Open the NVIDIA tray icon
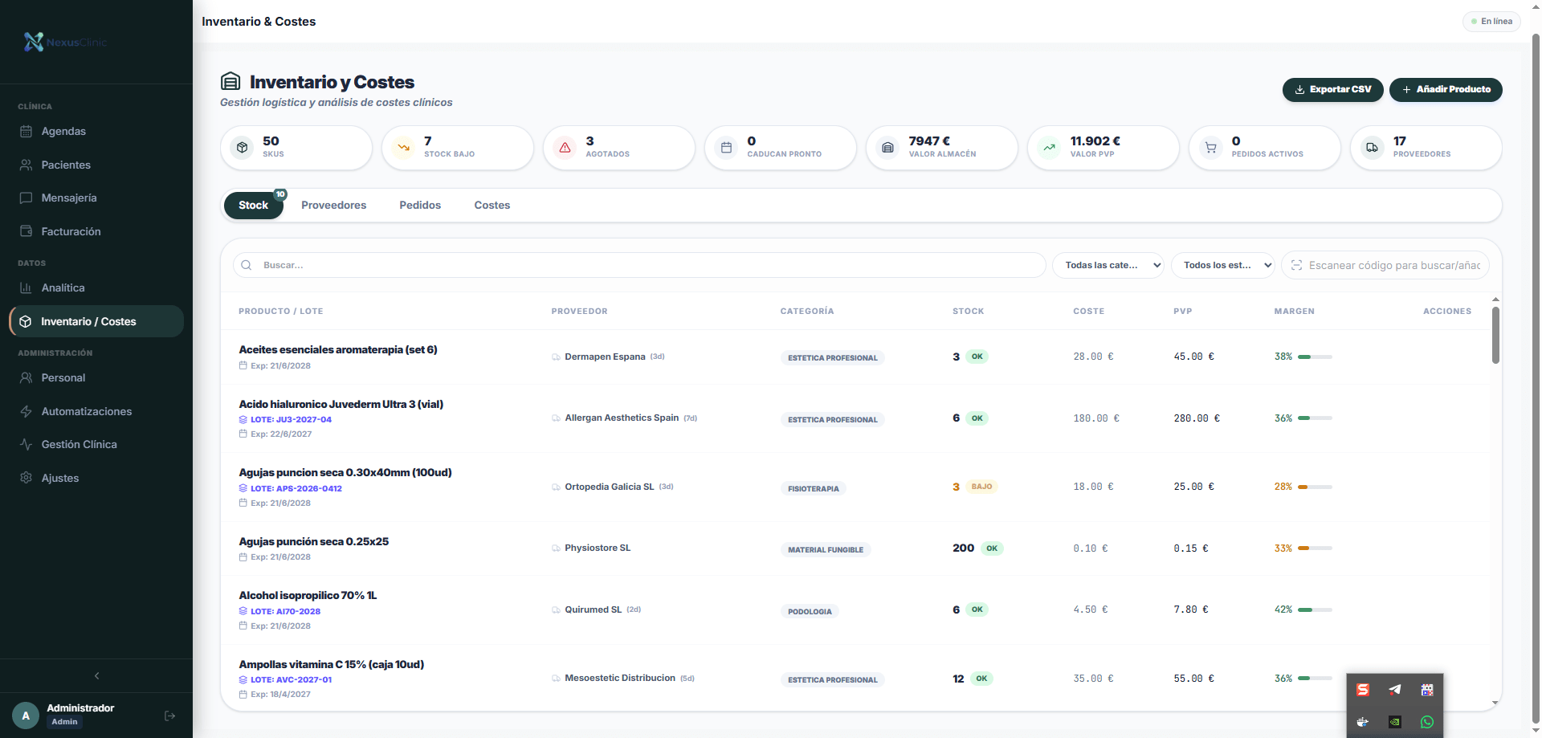This screenshot has height=738, width=1542. click(1395, 722)
